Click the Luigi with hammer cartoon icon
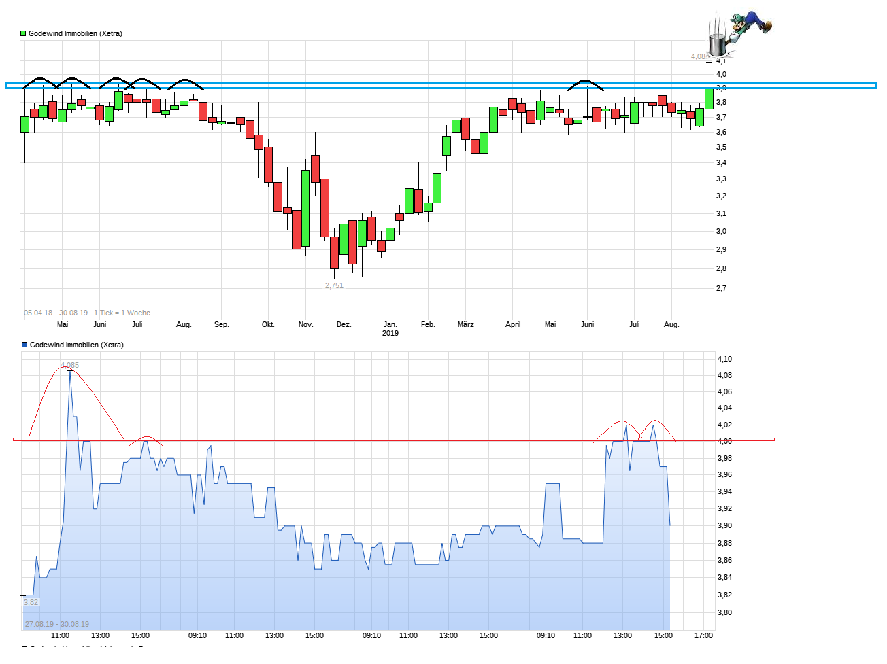This screenshot has height=664, width=887. 748,26
